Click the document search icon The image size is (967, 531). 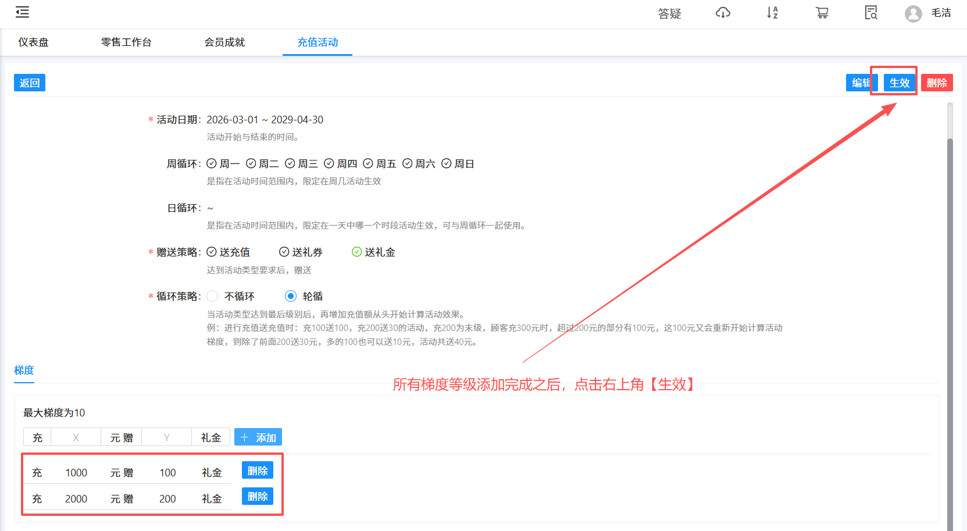pos(870,13)
